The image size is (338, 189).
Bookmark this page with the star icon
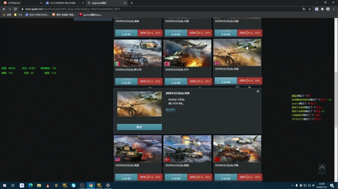(x=309, y=9)
